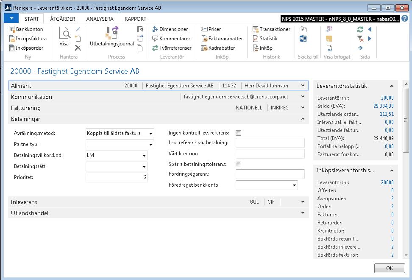Screen dimensions: 412x280
Task: Open the Utbetalningsjournal
Action: (x=112, y=36)
